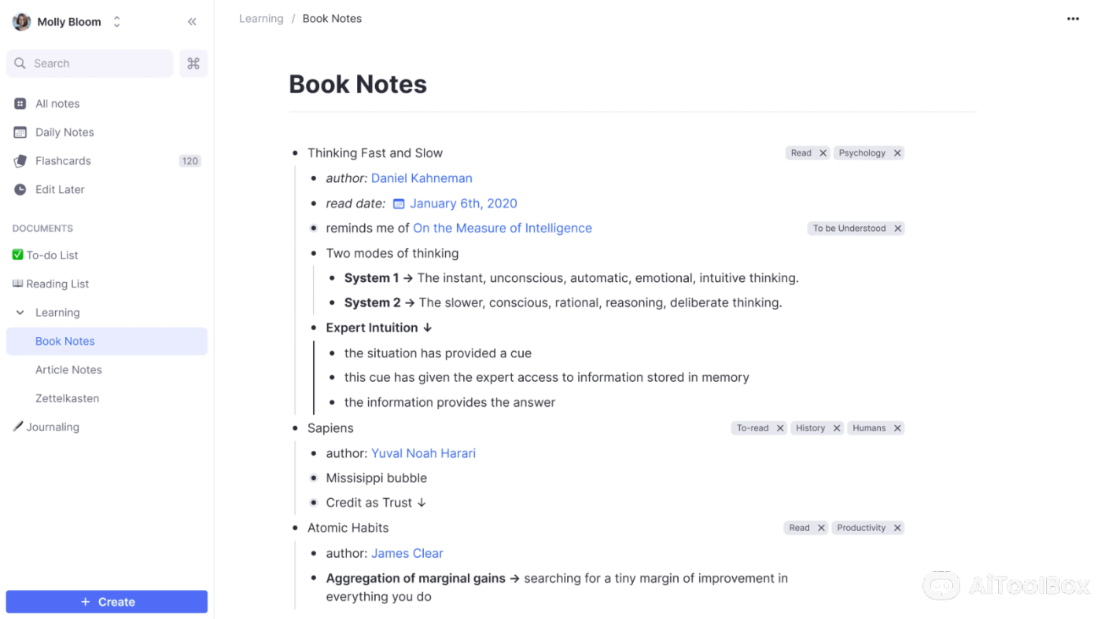Click the command shortcut icon beside Search
Screen dimensions: 1101x619
[193, 64]
